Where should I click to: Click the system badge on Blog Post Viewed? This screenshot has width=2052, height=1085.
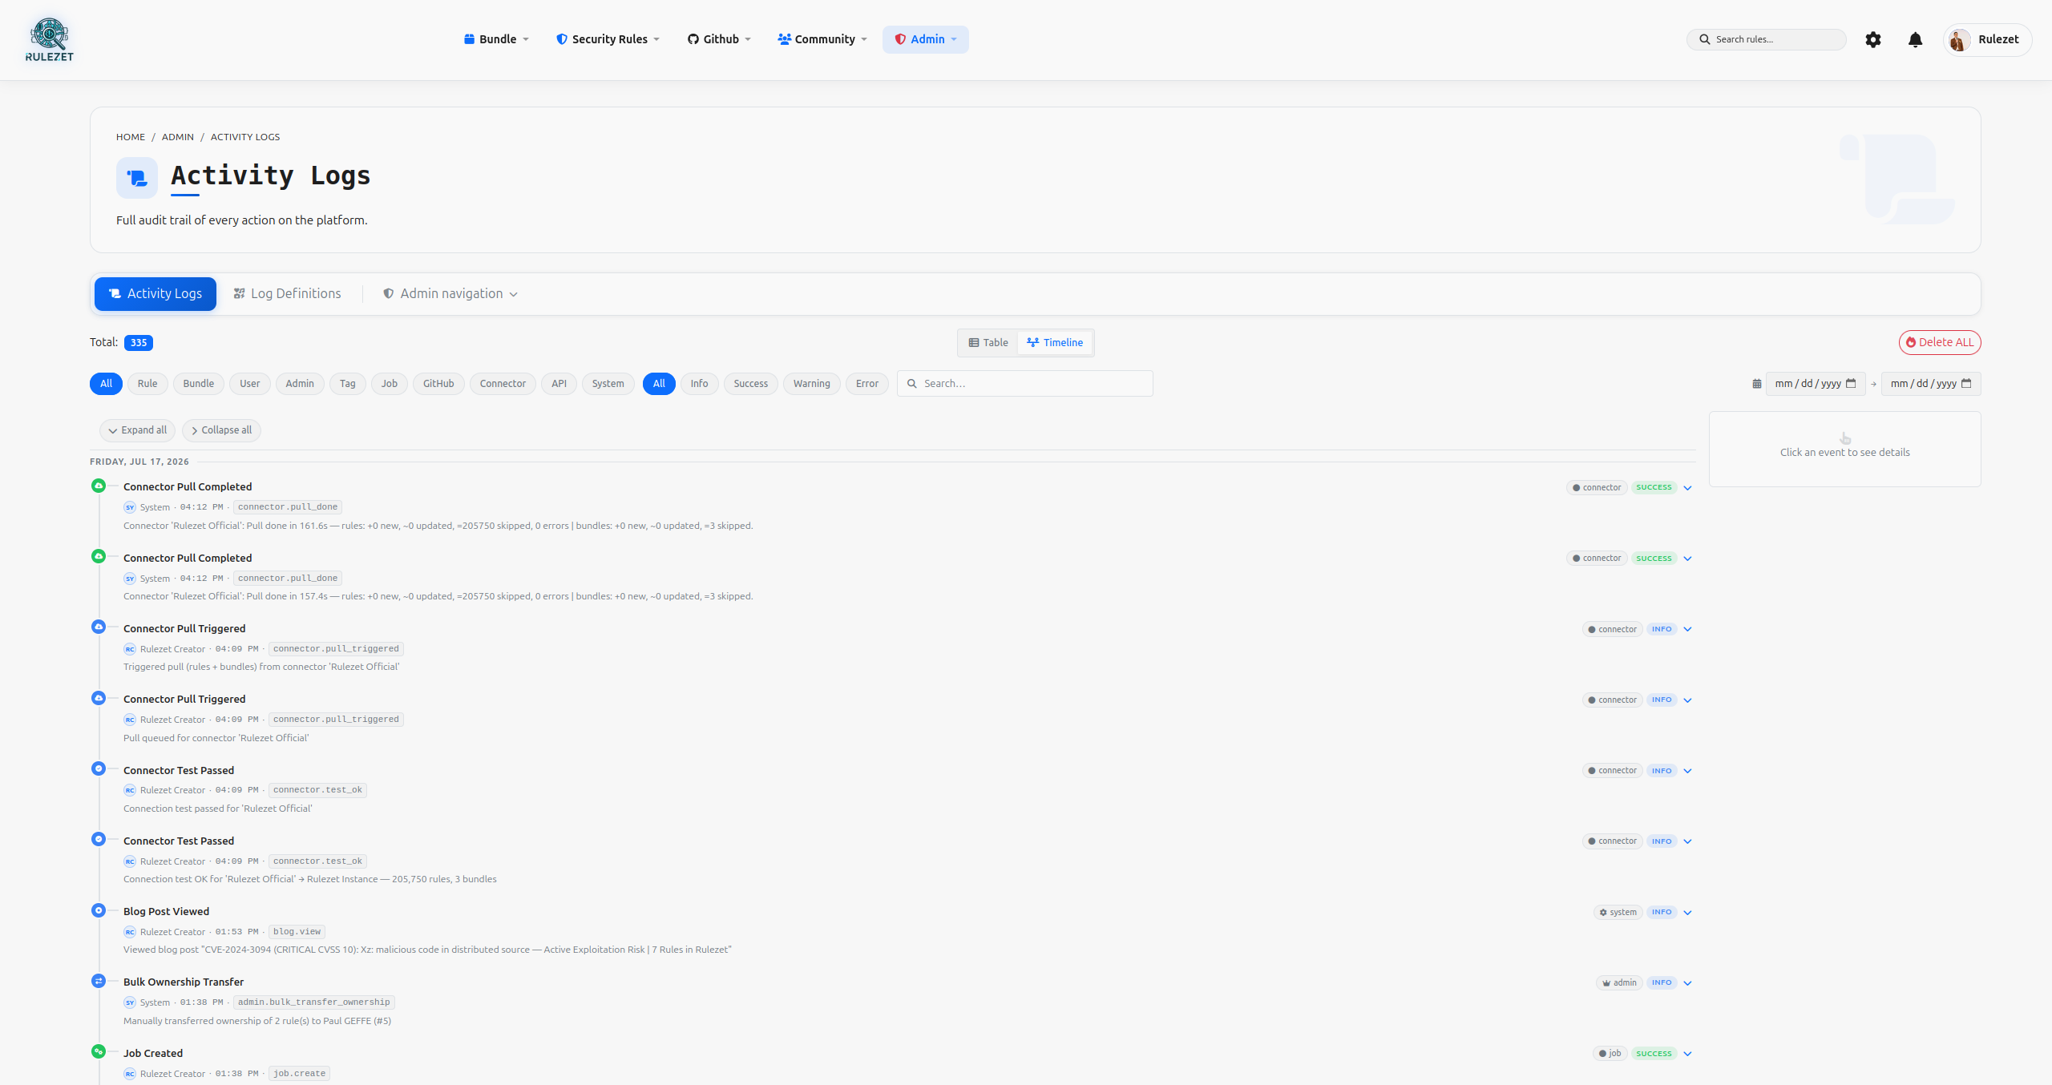[1618, 912]
